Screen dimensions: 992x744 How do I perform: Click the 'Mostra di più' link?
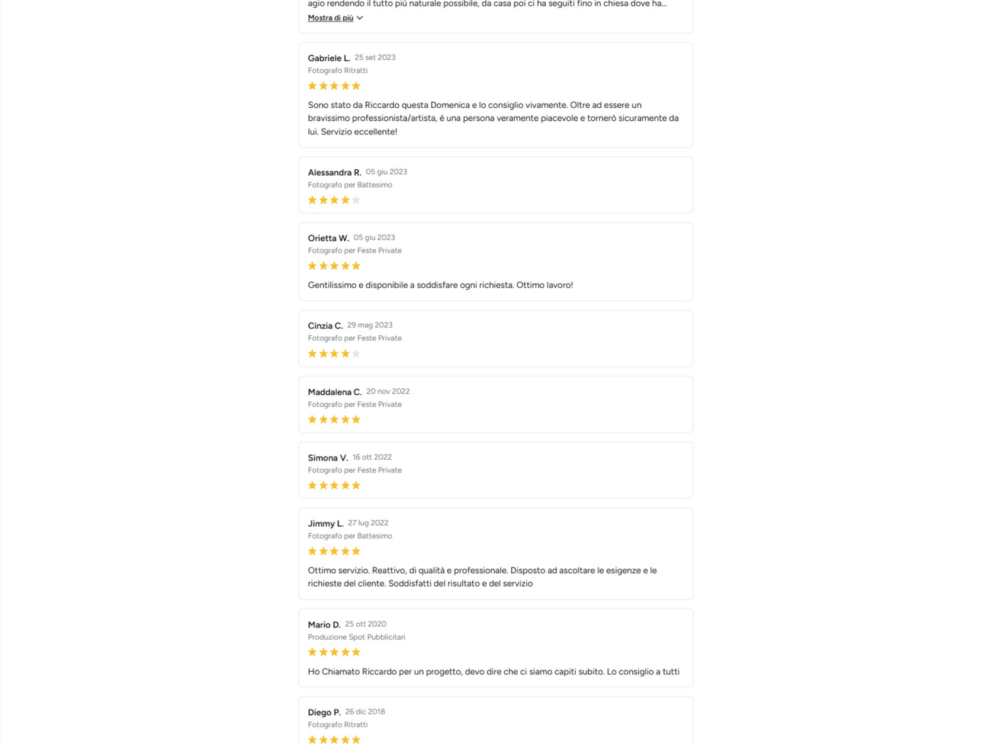click(x=330, y=18)
